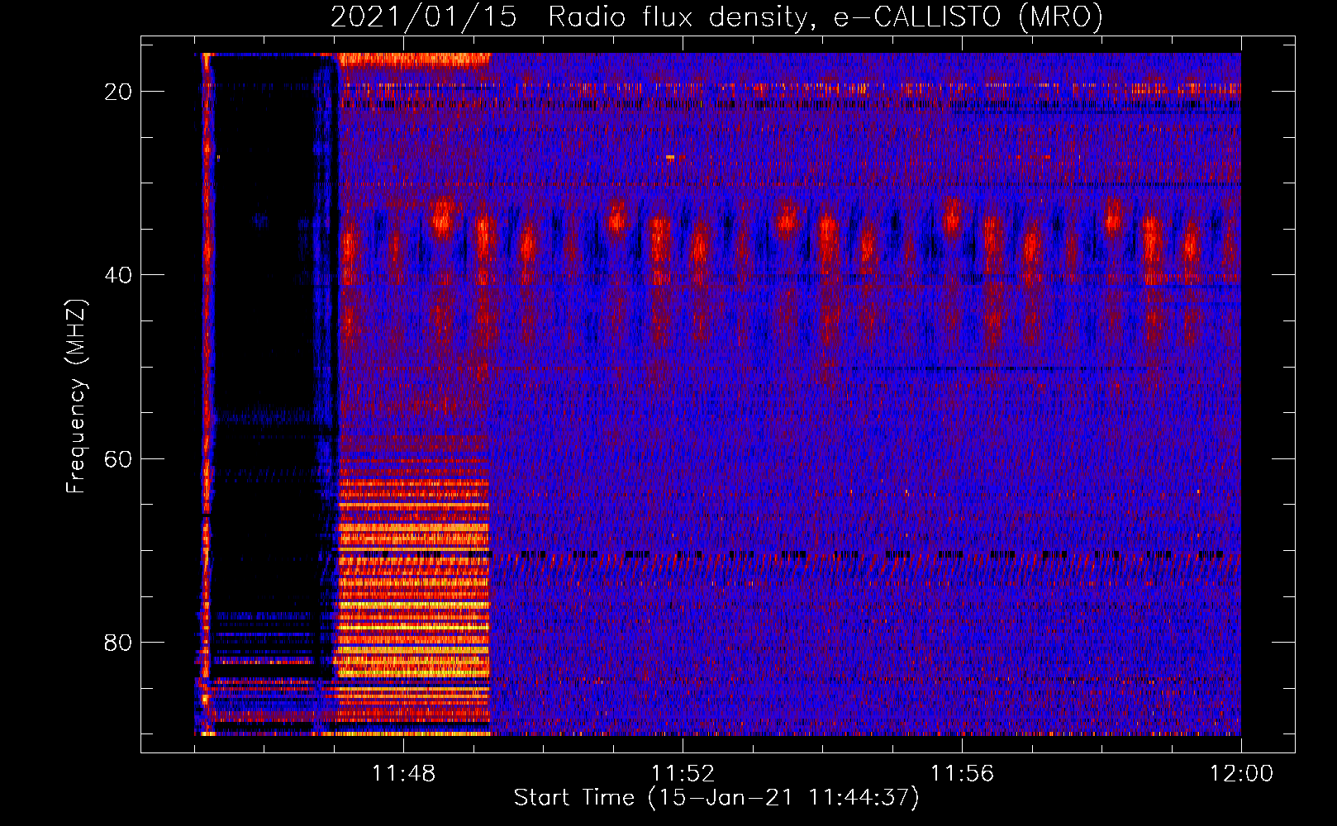The width and height of the screenshot is (1337, 826).
Task: Click the 20 MHz y-axis tick label
Action: click(x=118, y=92)
